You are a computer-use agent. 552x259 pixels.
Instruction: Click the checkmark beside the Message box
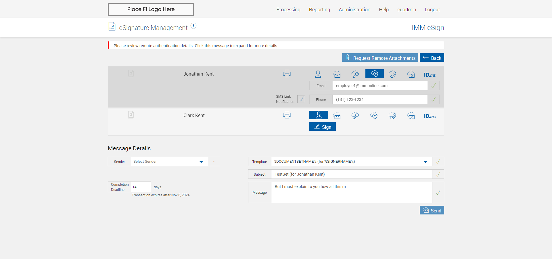pyautogui.click(x=438, y=193)
